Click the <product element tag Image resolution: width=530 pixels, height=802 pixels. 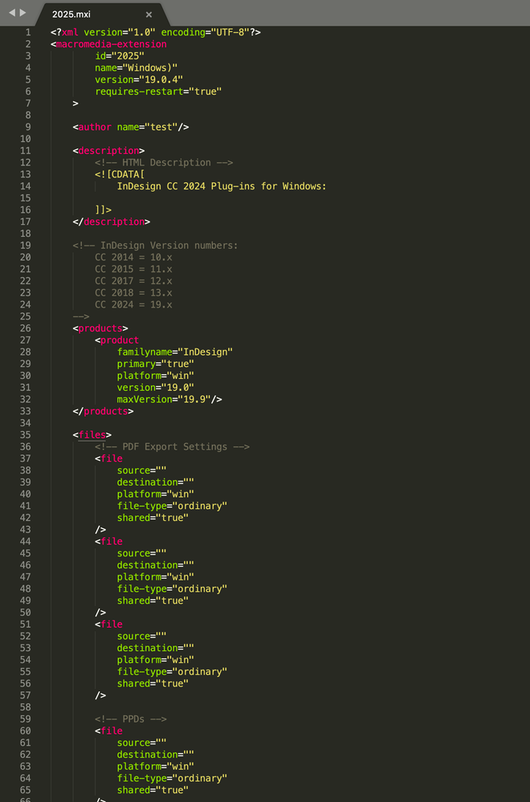(x=116, y=340)
